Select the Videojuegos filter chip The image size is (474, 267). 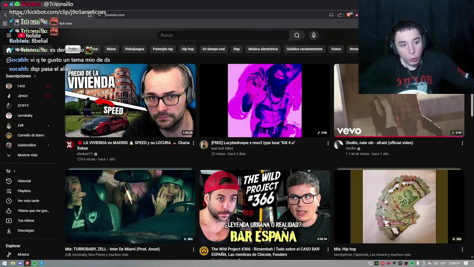pos(134,49)
